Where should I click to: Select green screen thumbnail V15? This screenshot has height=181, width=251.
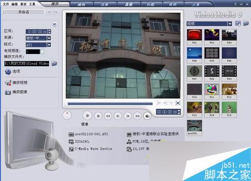click(229, 109)
